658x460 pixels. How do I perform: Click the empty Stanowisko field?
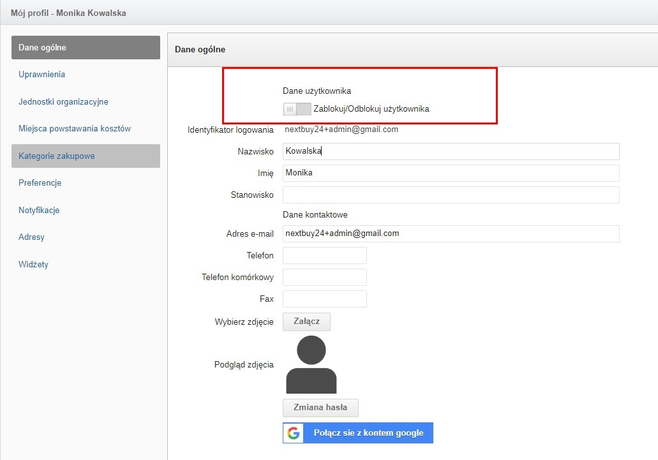(451, 195)
